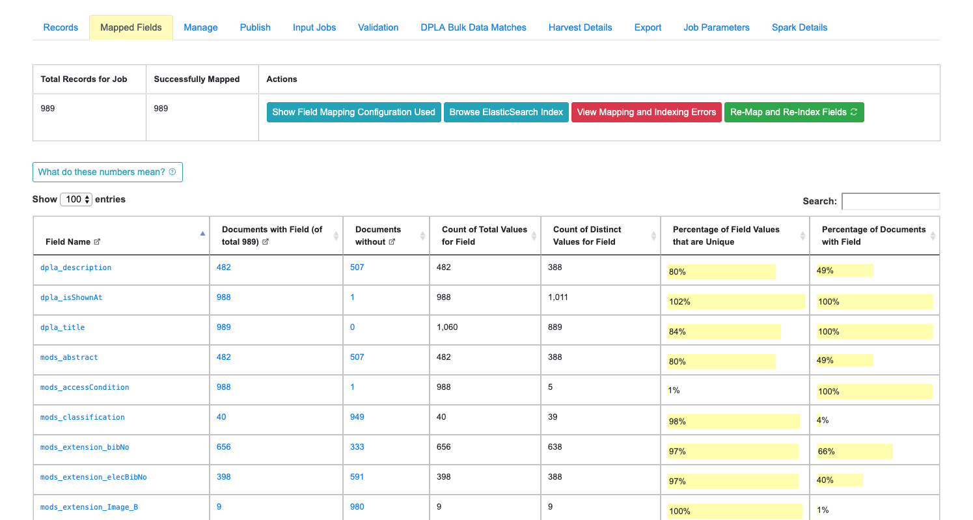
Task: Open dpla_title field link
Action: pyautogui.click(x=62, y=327)
